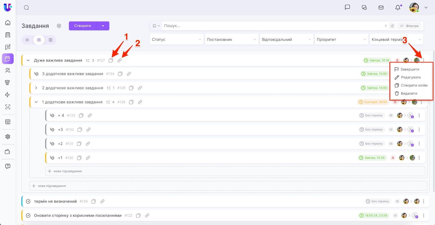Switch to the column board view toggle
The width and height of the screenshot is (435, 225).
[50, 40]
